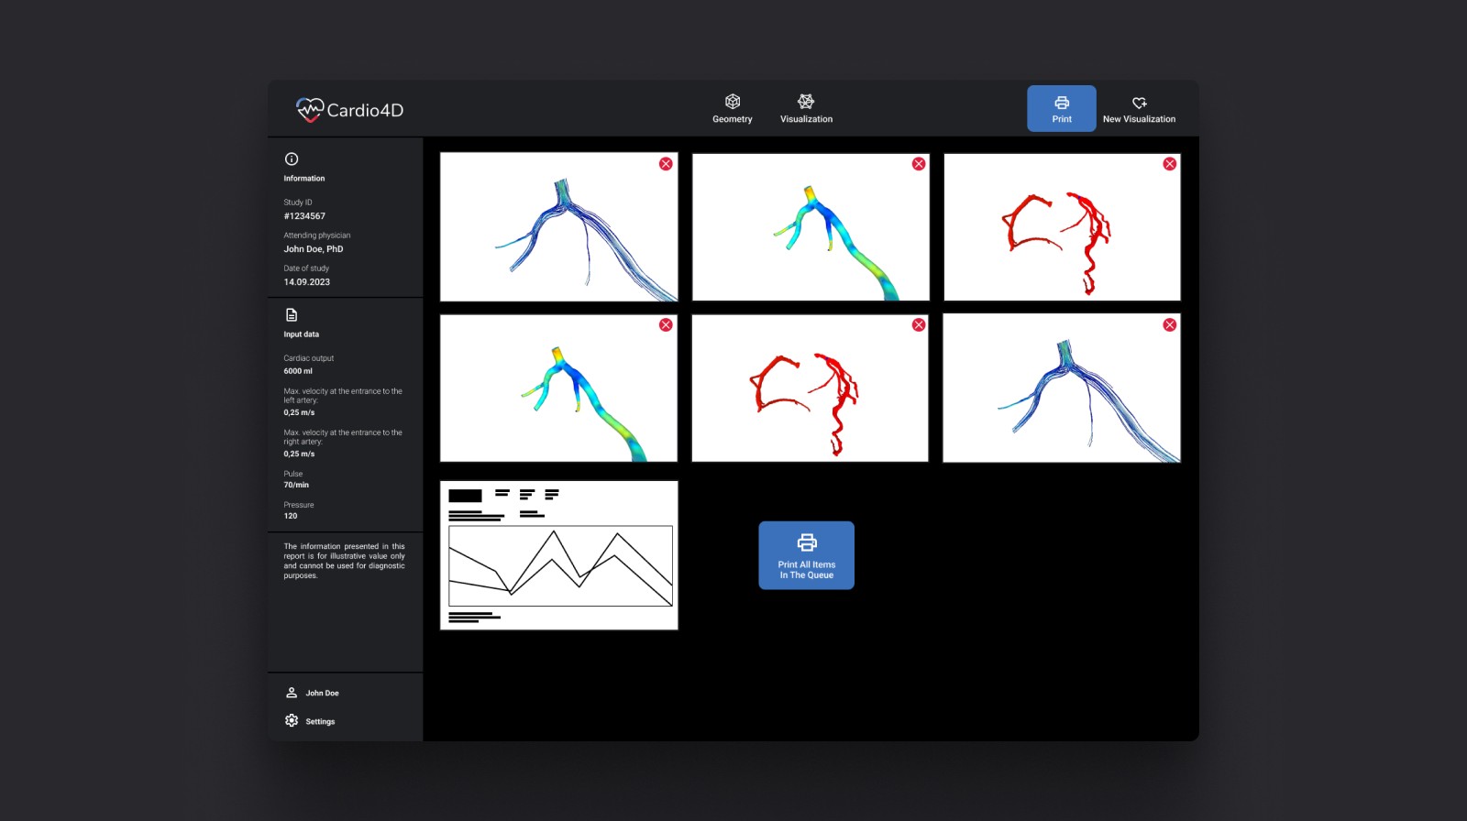Screen dimensions: 1467x821
Task: Click the Pressure value 120
Action: [x=290, y=516]
